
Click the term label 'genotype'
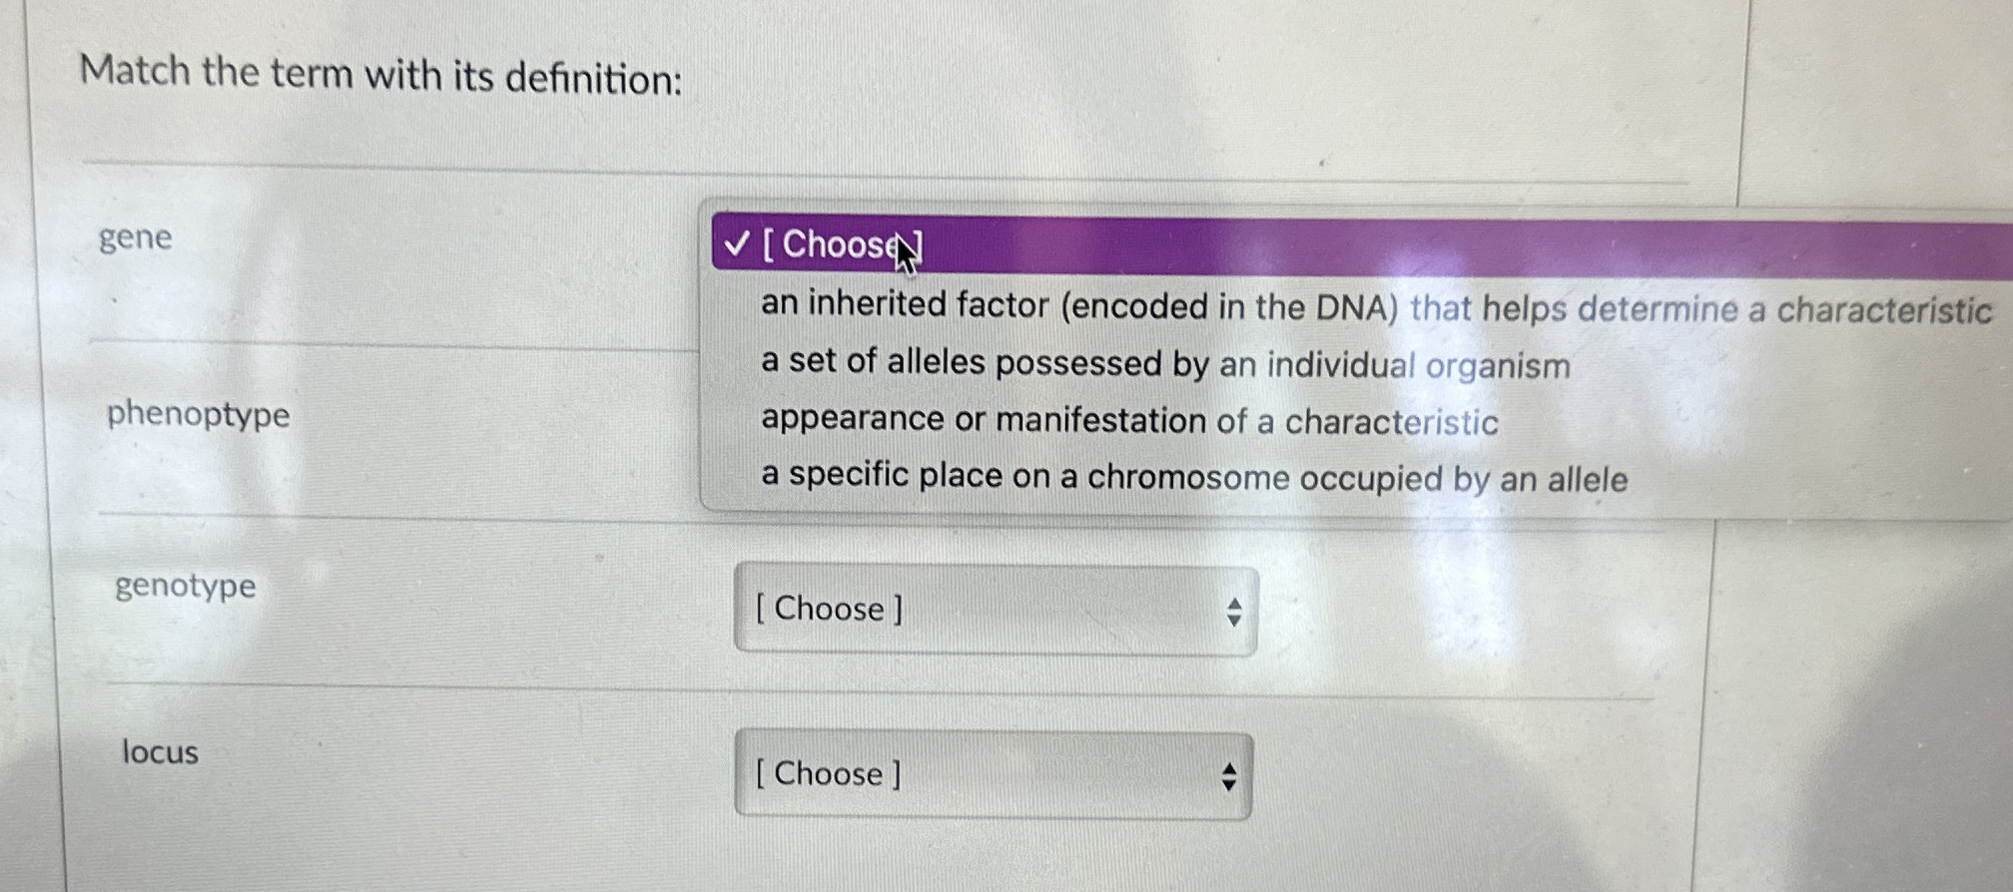tap(183, 587)
